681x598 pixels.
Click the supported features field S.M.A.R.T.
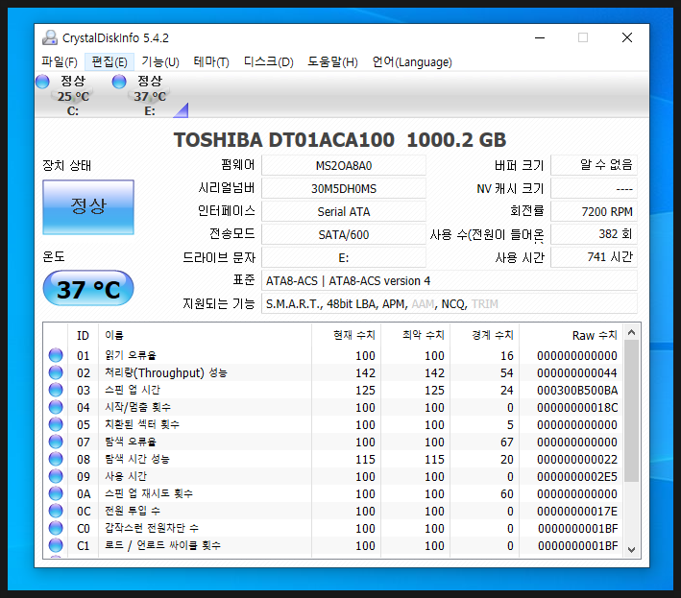(450, 303)
